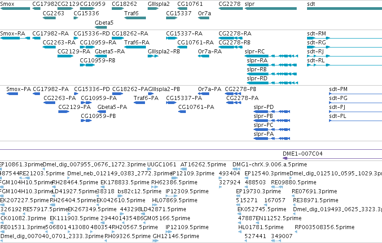Click the EN11252.5prime EST
382x243 pixels.
tap(257, 223)
